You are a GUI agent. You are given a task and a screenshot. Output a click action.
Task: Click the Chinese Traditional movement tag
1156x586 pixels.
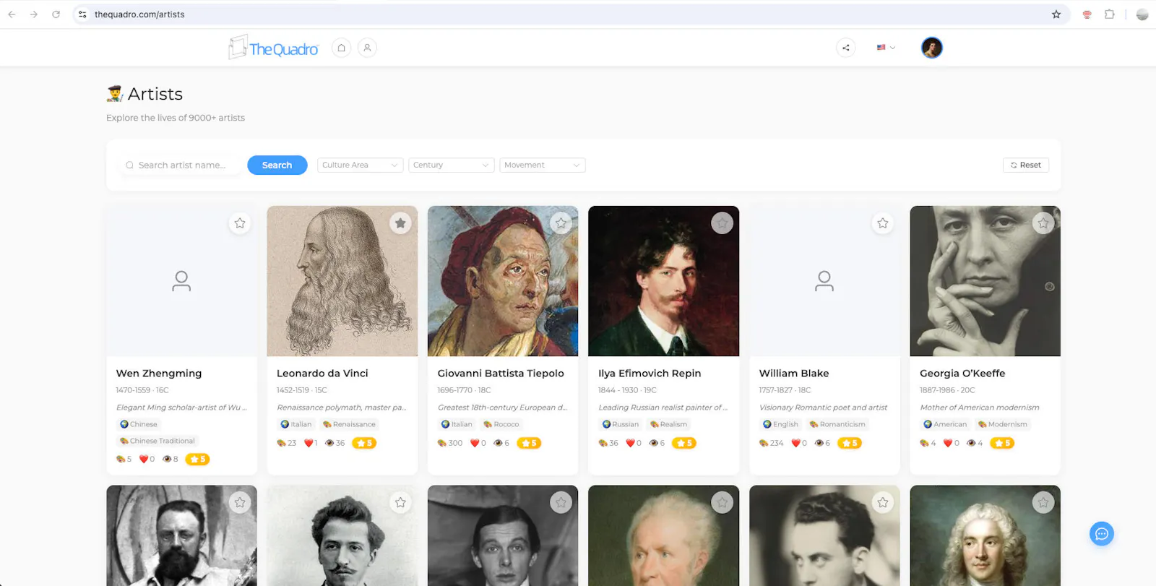(158, 441)
